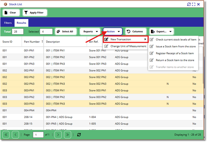Click edit icon beside Return a Stock Item
207x142 pixels.
coord(152,60)
